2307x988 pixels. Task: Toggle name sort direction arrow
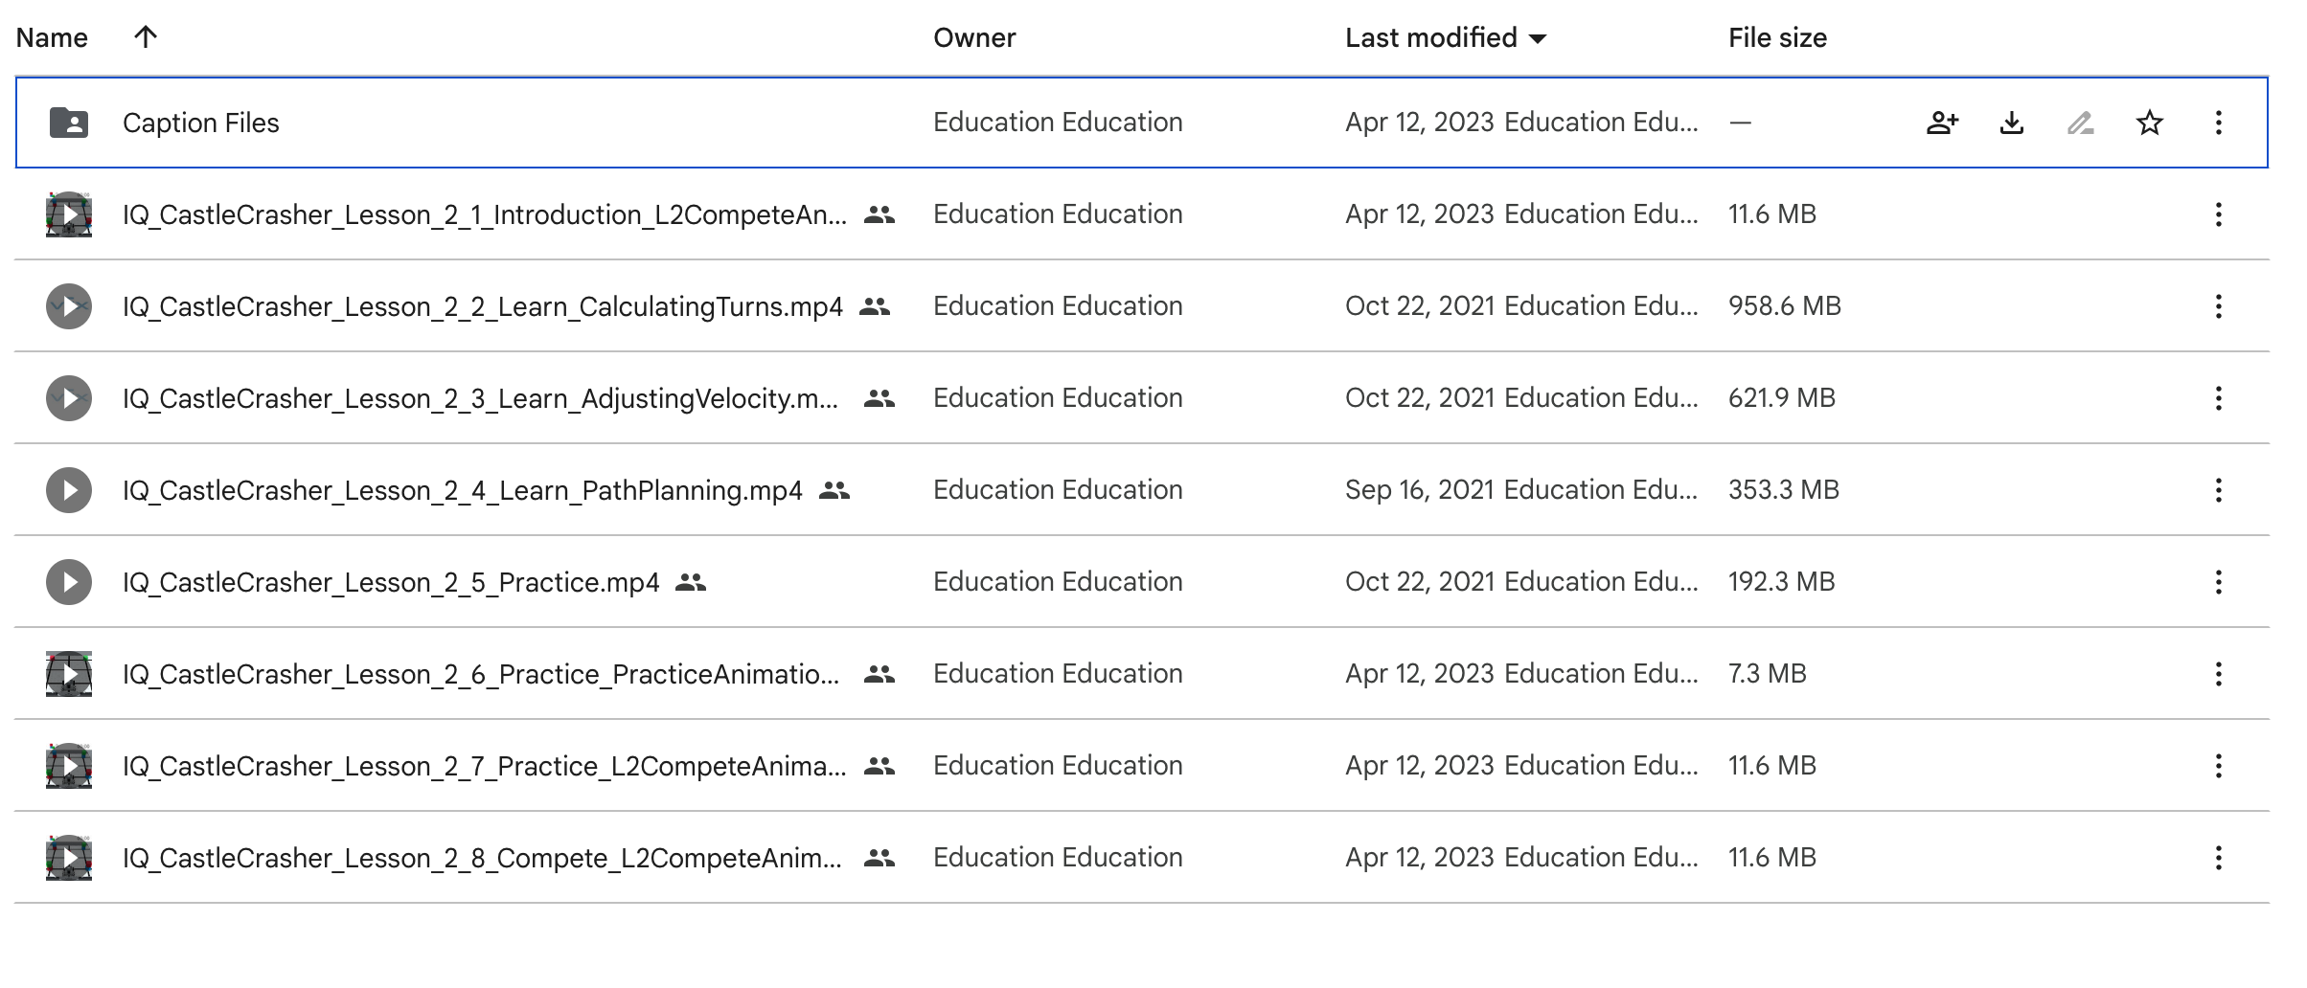(x=146, y=37)
